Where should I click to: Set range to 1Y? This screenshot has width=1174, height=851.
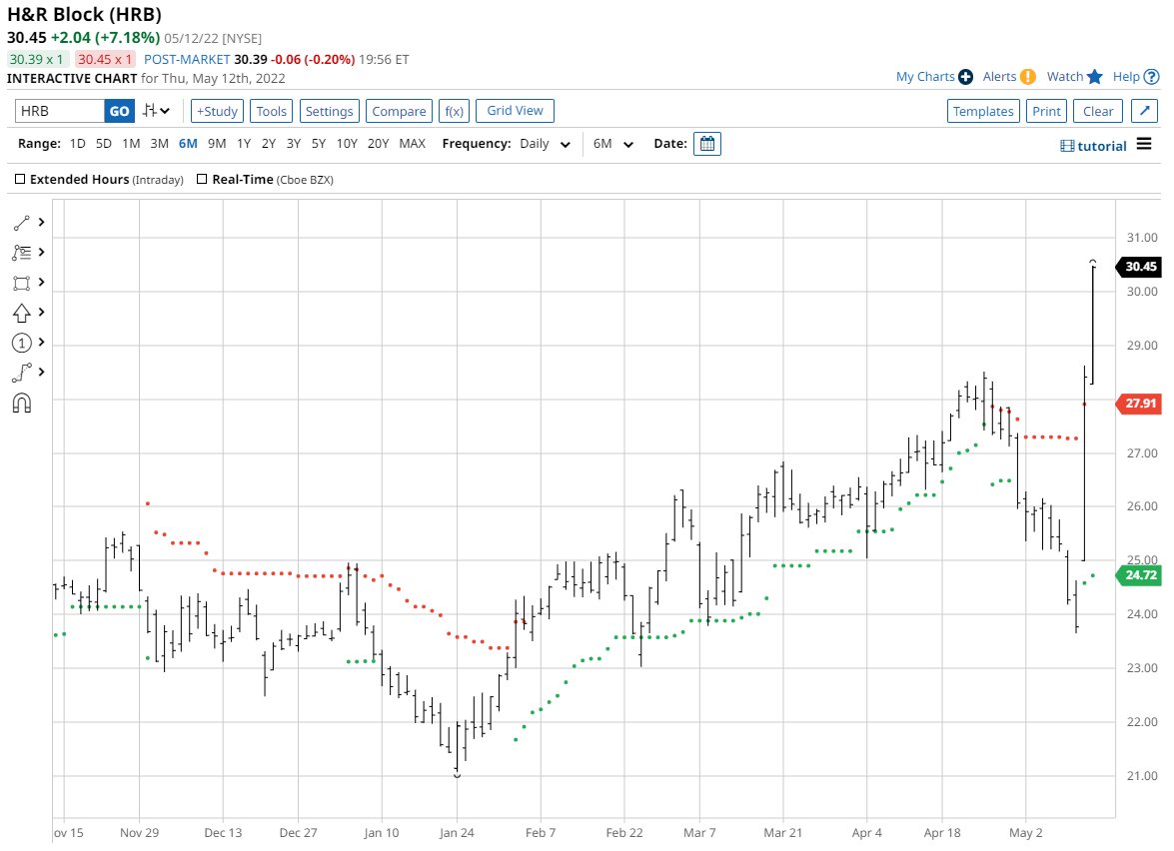244,144
